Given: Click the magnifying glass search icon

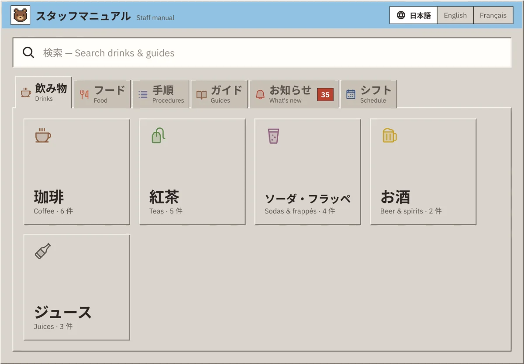Looking at the screenshot, I should [x=28, y=53].
